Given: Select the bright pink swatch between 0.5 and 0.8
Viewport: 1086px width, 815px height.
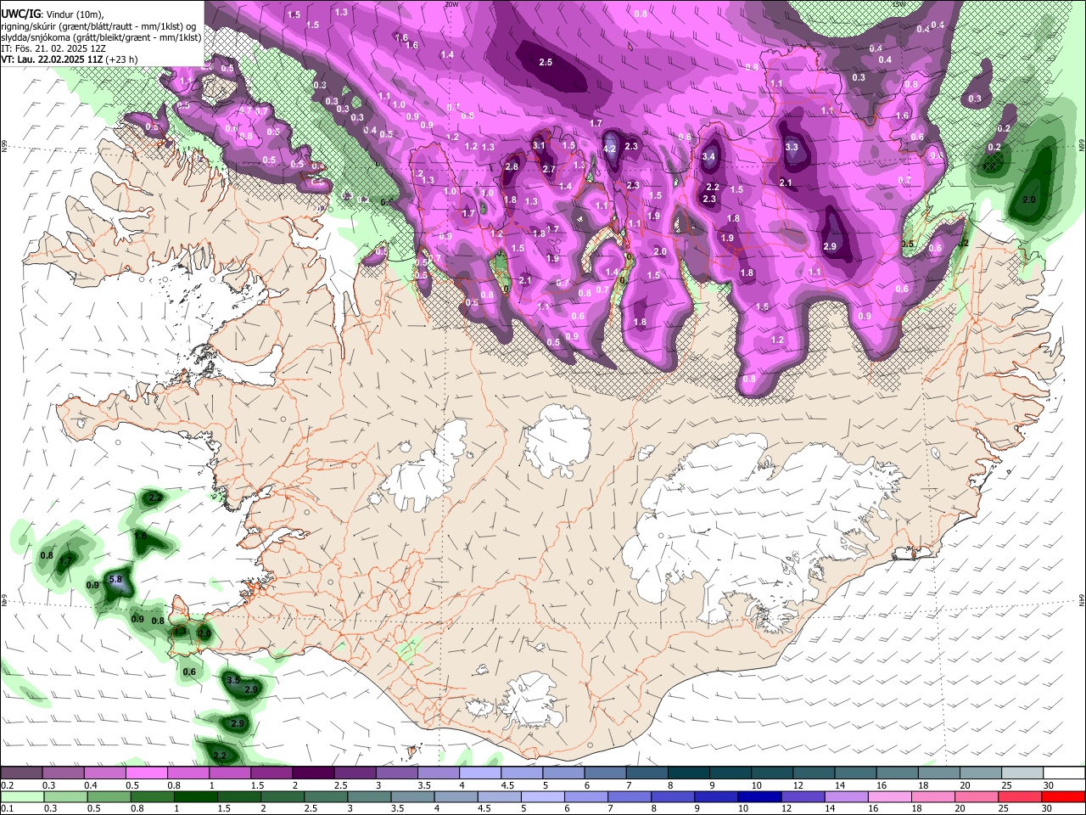Looking at the screenshot, I should [x=146, y=773].
